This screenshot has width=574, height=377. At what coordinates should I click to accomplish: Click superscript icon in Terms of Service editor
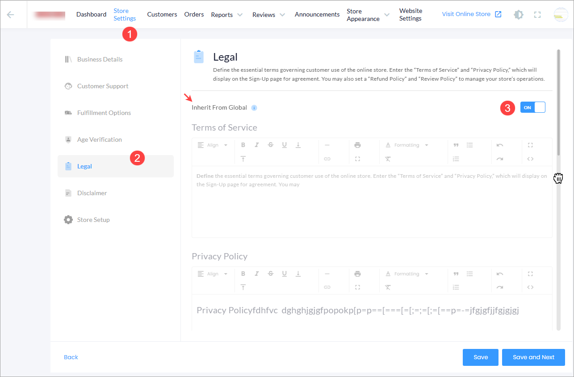coord(243,159)
